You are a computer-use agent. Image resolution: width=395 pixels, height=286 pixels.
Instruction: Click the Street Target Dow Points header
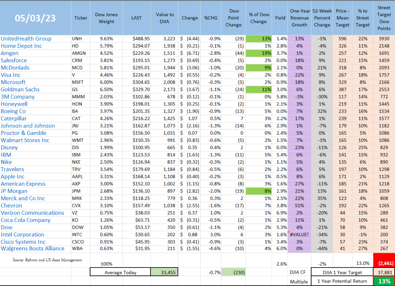click(384, 18)
